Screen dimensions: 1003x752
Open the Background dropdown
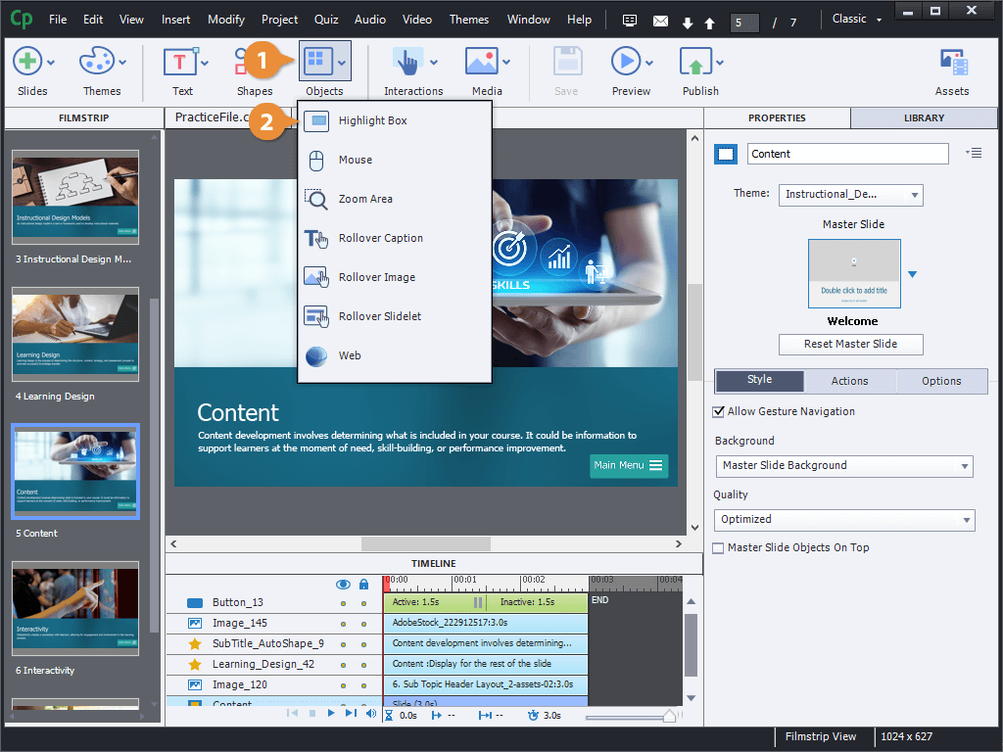[x=843, y=466]
